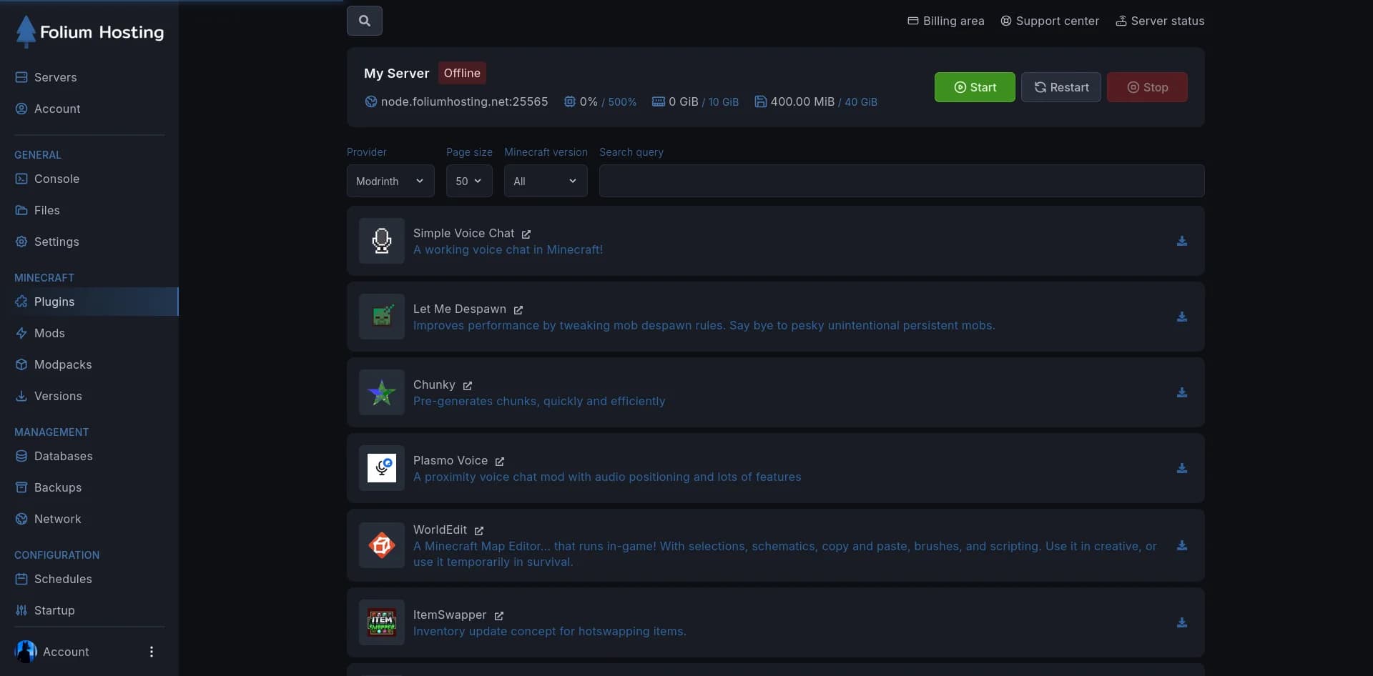Go to Servers in the sidebar
The height and width of the screenshot is (676, 1373).
(x=89, y=77)
